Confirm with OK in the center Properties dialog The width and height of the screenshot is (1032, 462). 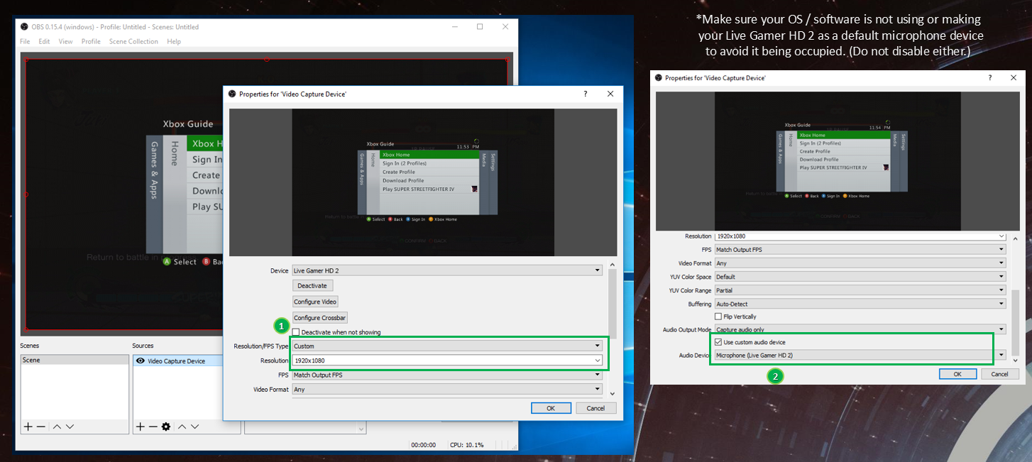click(x=551, y=408)
